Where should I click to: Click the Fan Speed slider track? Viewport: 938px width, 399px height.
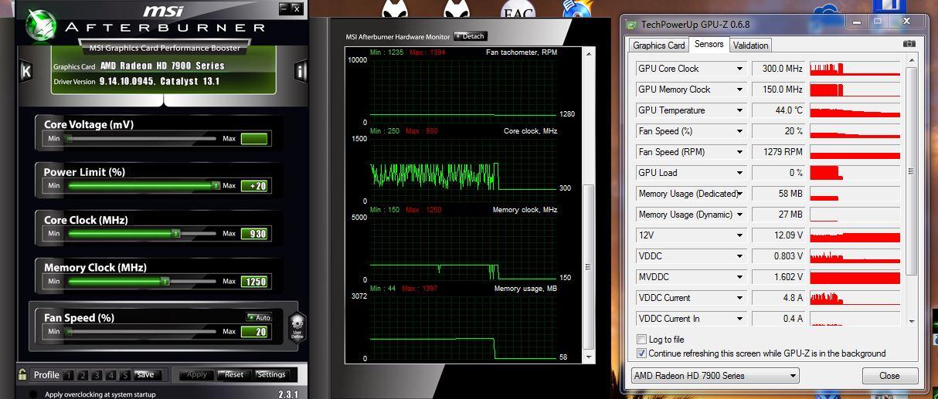pyautogui.click(x=141, y=332)
